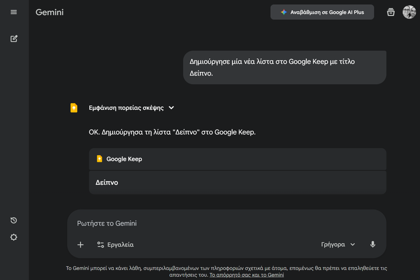Click the Ρωτήστε το Gemini input field
420x280 pixels.
[224, 223]
